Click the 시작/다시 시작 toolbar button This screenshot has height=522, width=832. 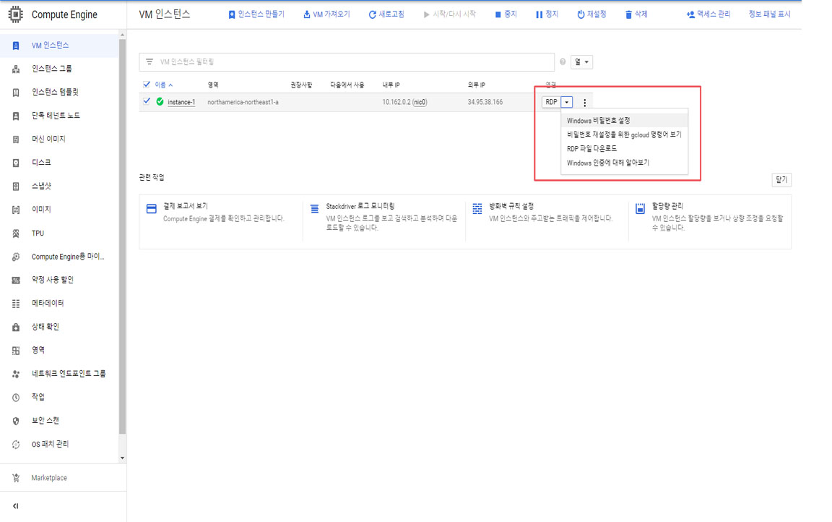[x=449, y=14]
